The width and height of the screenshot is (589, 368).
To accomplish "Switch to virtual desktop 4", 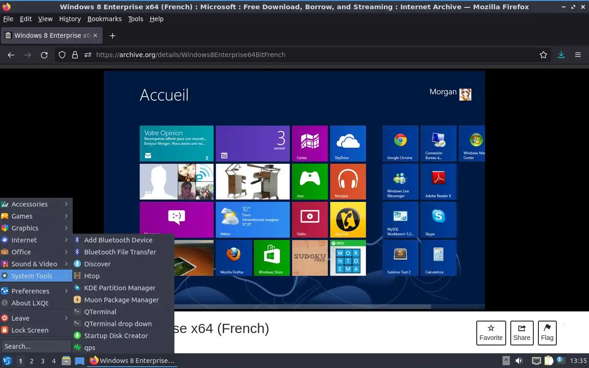I will 54,361.
